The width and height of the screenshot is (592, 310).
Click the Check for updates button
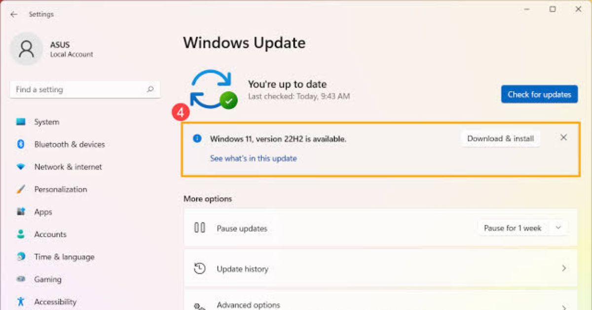click(x=539, y=94)
